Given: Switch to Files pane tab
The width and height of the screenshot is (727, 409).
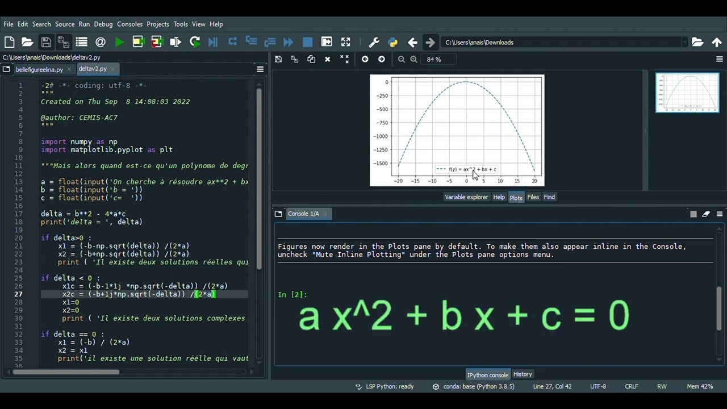Looking at the screenshot, I should pos(533,197).
